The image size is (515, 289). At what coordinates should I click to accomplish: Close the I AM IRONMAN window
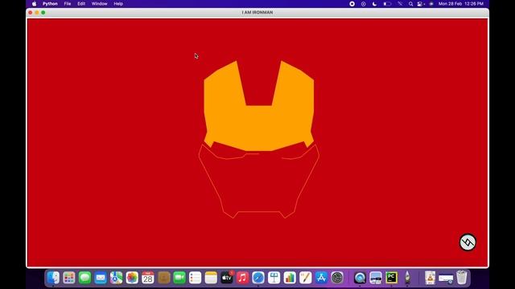[31, 13]
